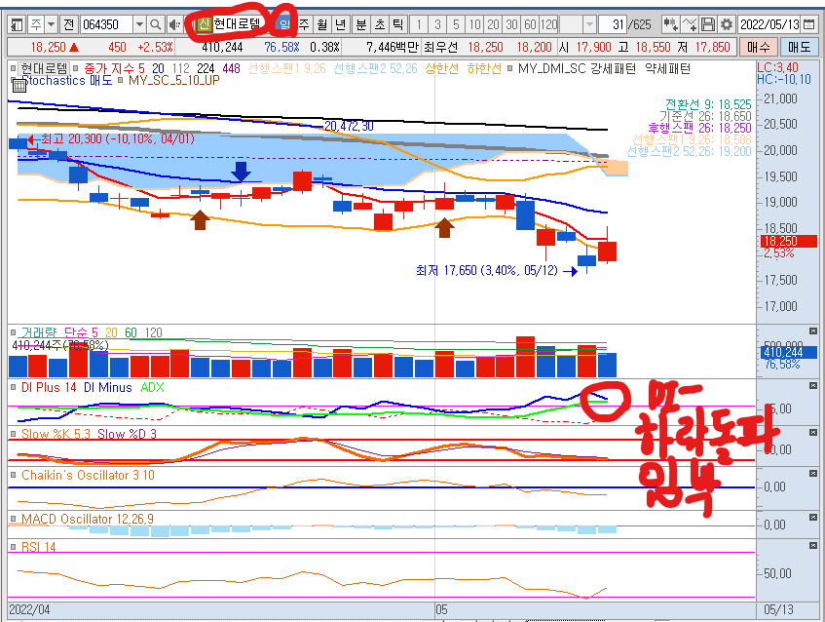825x622 pixels.
Task: Switch to tick 틱 chart
Action: tap(397, 24)
